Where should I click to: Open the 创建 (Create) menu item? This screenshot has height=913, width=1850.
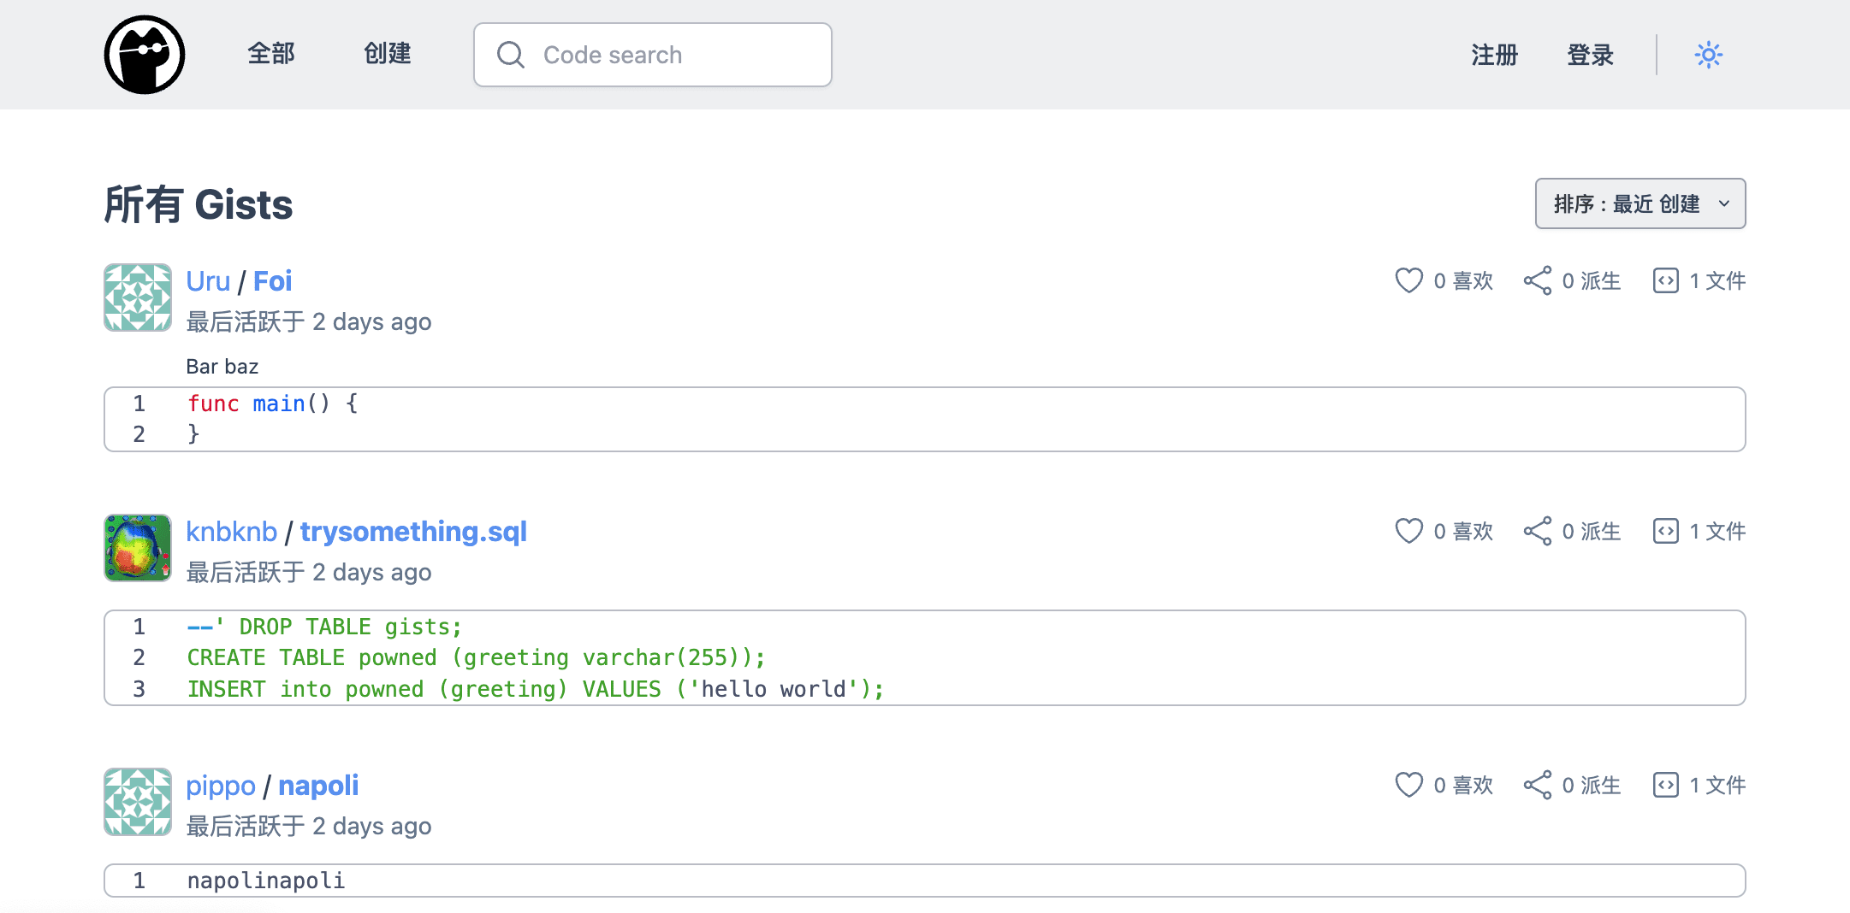tap(387, 54)
